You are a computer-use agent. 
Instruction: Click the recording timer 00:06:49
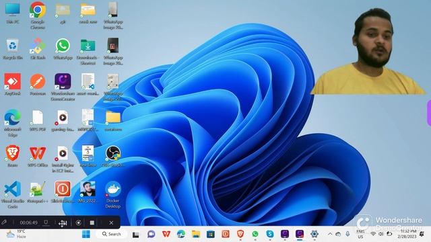[28, 223]
